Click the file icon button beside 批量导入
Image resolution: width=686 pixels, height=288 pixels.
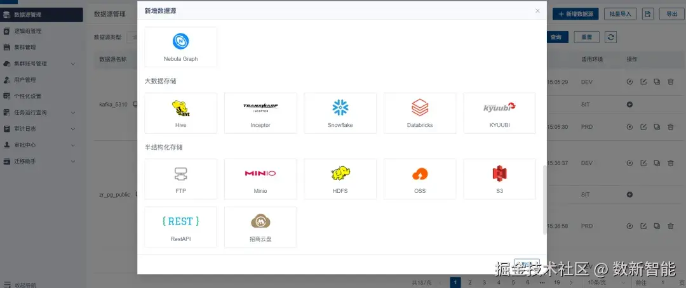[648, 14]
